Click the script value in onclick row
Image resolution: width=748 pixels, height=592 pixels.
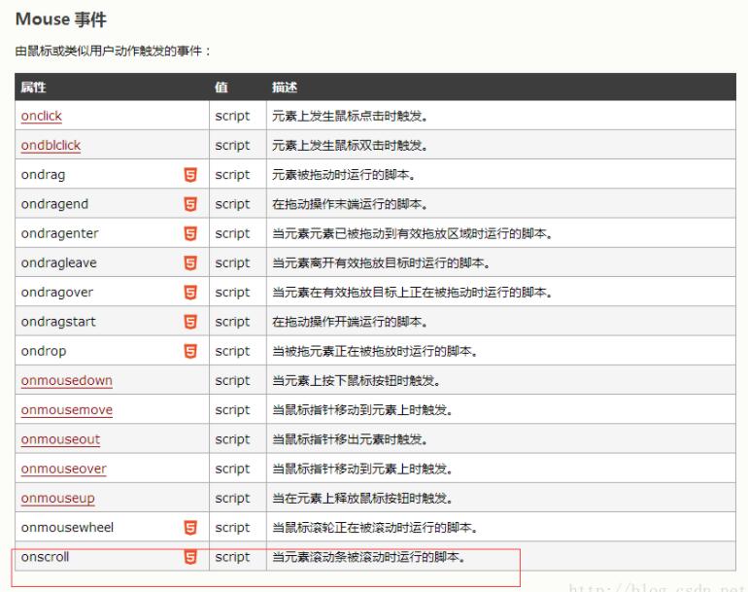click(x=232, y=117)
